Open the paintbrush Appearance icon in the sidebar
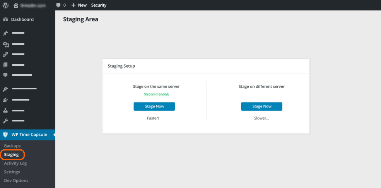 6,89
